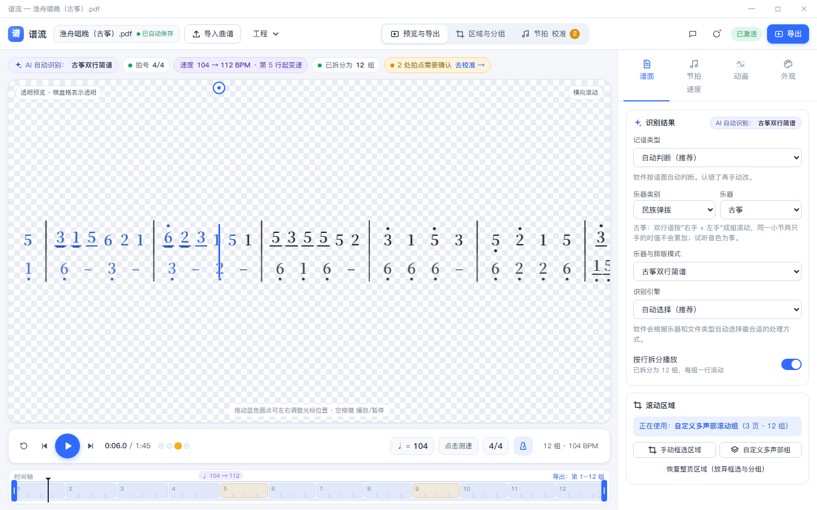Click the timeline playhead marker
This screenshot has width=817, height=510.
point(48,490)
